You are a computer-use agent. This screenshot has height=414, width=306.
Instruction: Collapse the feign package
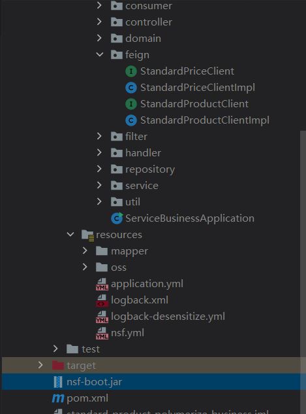point(100,55)
